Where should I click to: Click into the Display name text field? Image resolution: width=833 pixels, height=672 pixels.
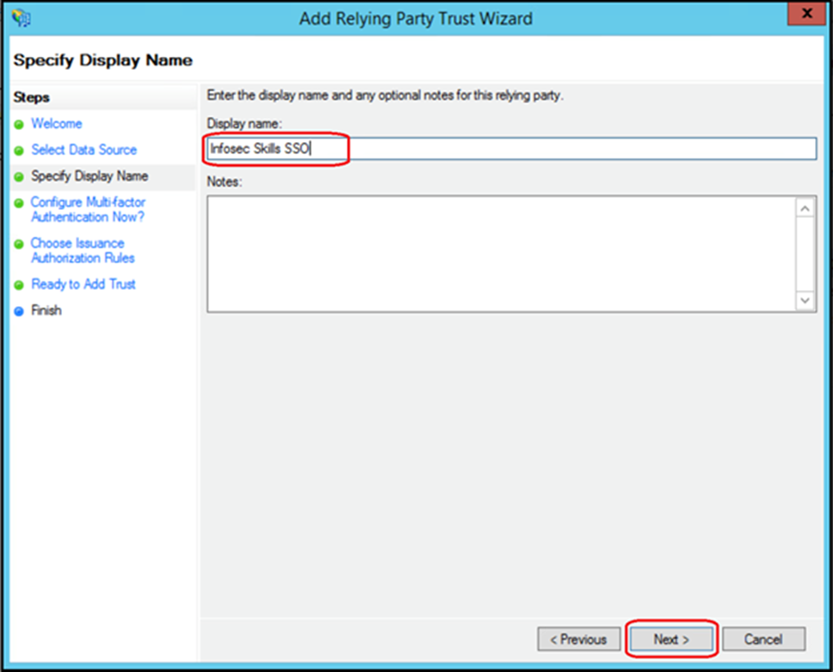pos(511,149)
